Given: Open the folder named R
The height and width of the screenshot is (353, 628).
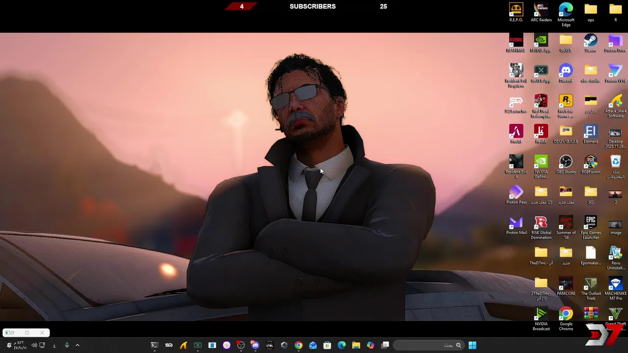Looking at the screenshot, I should pos(615,12).
